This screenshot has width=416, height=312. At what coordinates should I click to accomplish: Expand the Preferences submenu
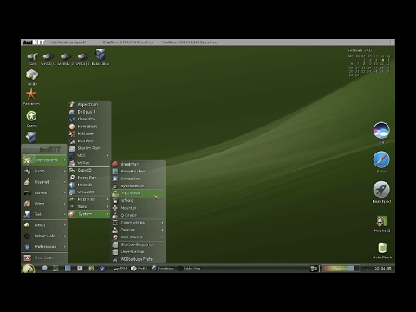(44, 247)
